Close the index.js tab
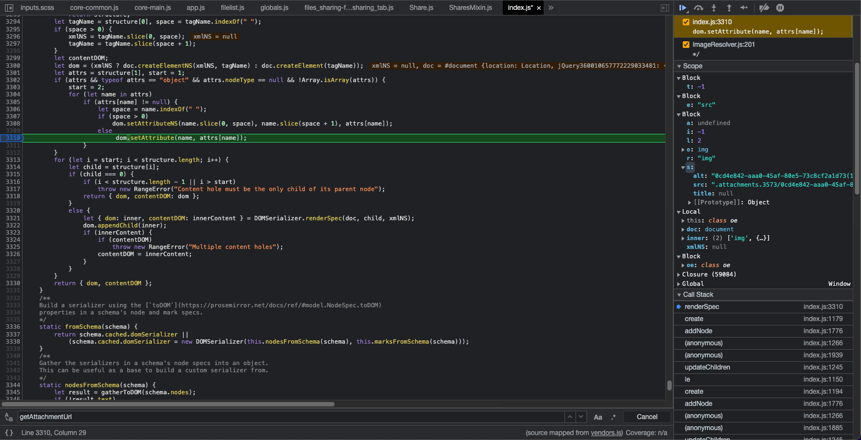Image resolution: width=861 pixels, height=440 pixels. tap(539, 8)
